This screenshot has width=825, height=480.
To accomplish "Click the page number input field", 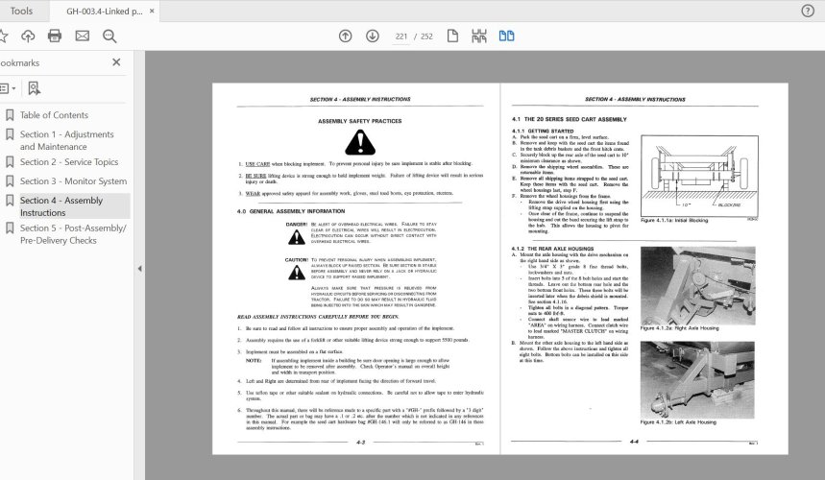I will (x=401, y=36).
